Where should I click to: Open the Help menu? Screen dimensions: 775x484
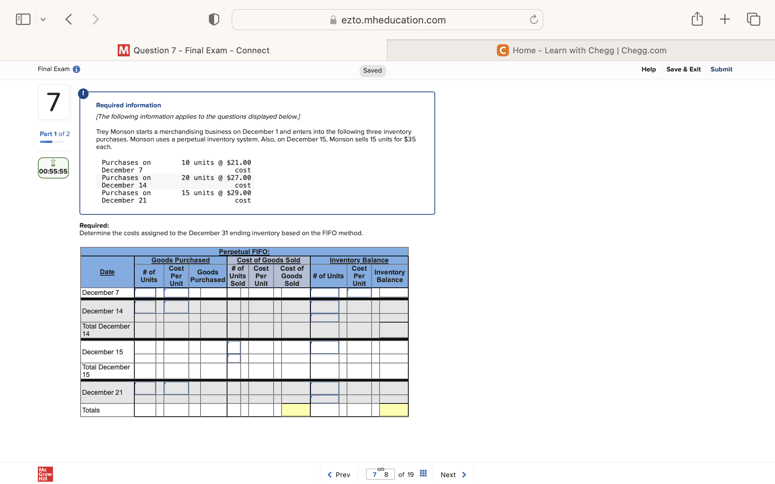tap(648, 69)
